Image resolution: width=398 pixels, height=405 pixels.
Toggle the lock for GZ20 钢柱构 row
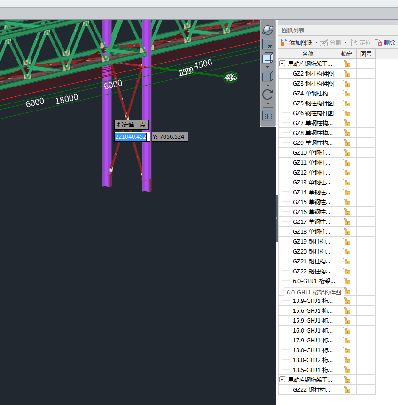(x=346, y=251)
